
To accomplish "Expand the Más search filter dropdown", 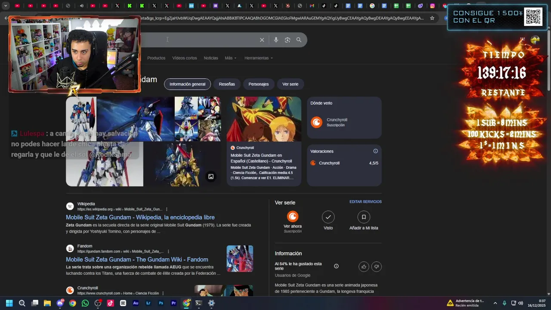I will pyautogui.click(x=230, y=58).
